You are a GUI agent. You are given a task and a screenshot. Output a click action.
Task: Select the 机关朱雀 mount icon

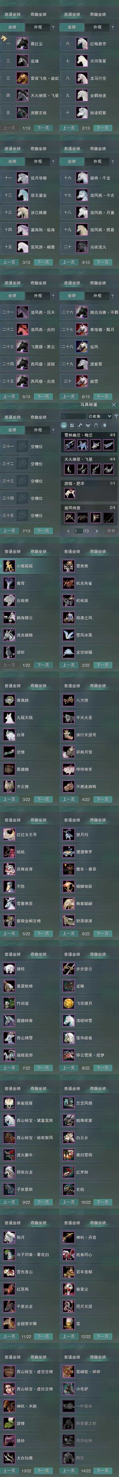(69, 583)
